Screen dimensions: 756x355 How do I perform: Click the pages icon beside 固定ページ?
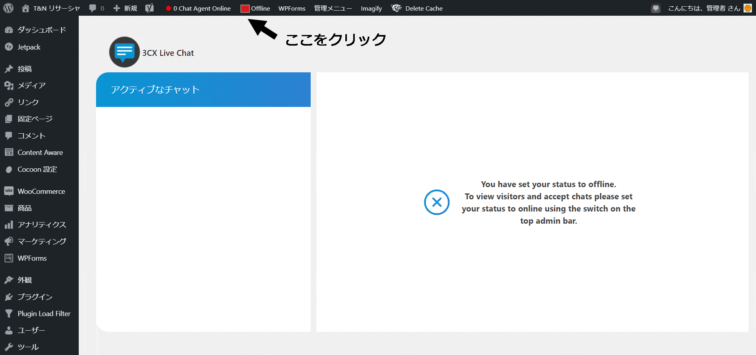click(x=9, y=119)
